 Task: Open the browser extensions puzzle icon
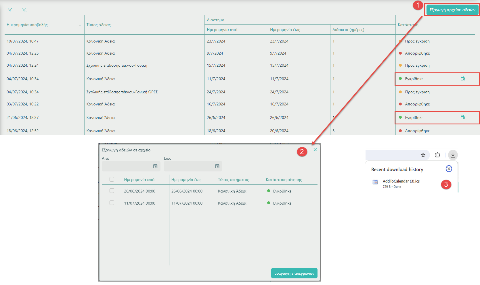(x=437, y=155)
